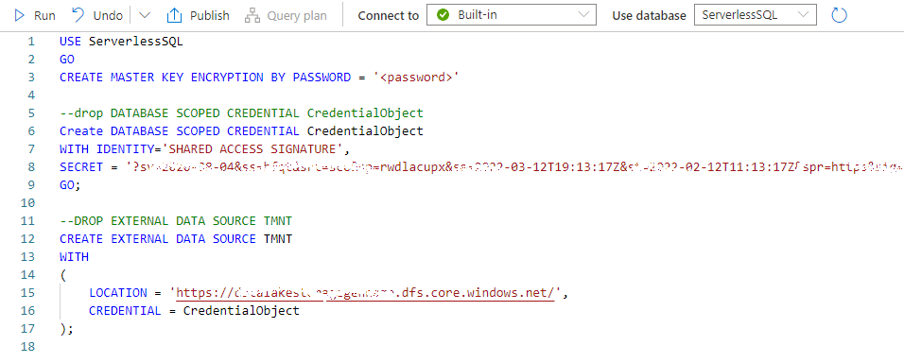Click the Query plan diagram icon
This screenshot has height=363, width=904.
(252, 15)
